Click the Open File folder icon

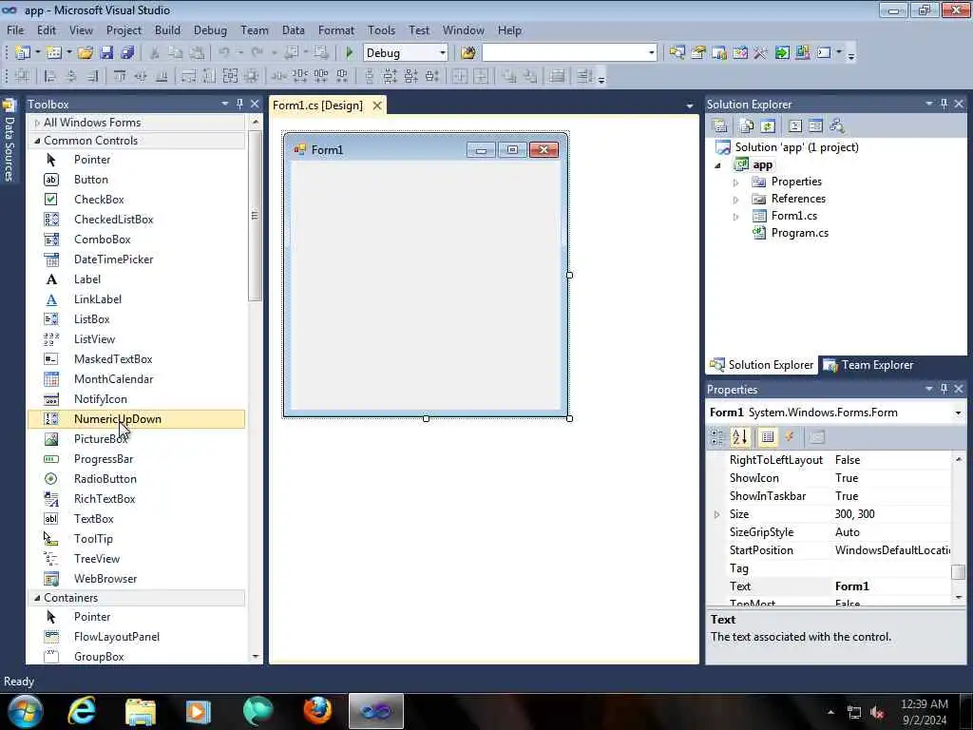click(86, 53)
